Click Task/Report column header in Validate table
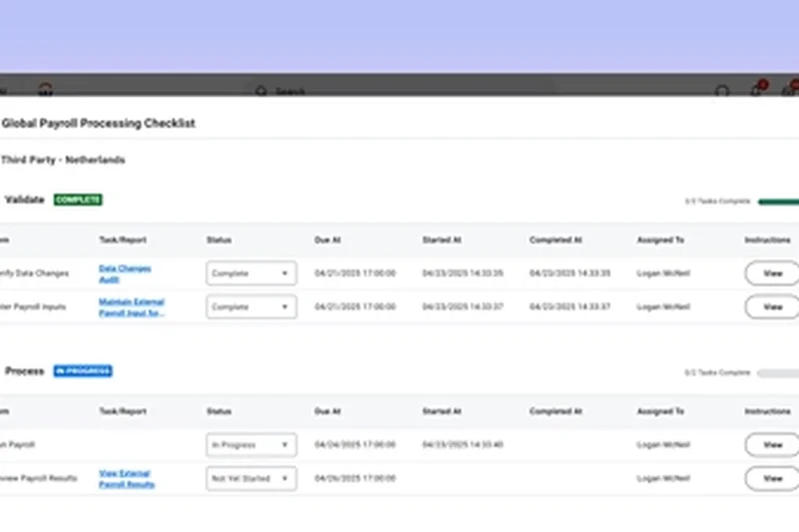 coord(123,240)
